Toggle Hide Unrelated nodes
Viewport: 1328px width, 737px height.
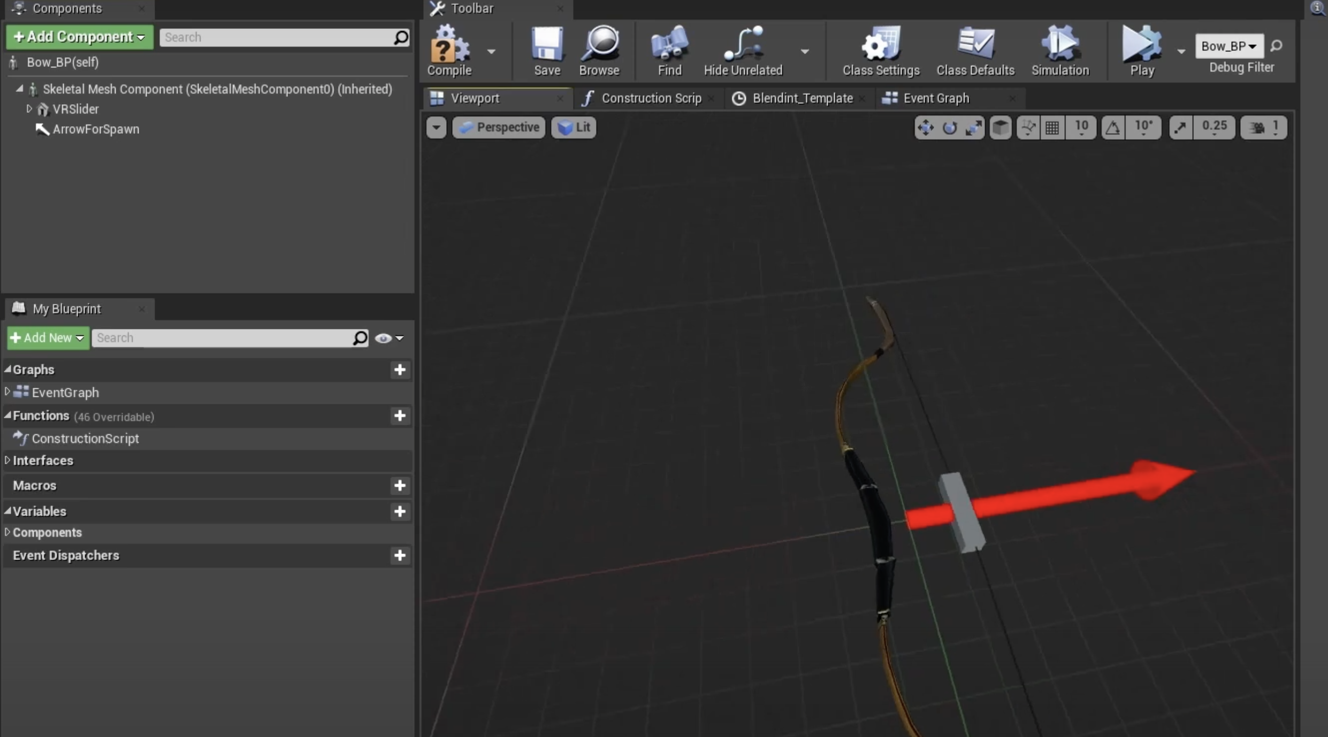(743, 50)
